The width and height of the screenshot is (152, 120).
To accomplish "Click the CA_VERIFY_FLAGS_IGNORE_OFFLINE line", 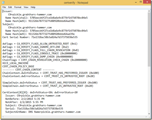I will pos(35,47).
